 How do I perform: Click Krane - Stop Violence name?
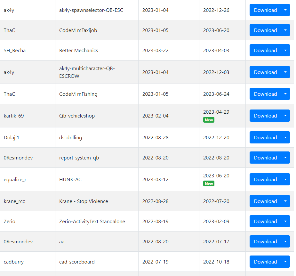[x=84, y=201]
